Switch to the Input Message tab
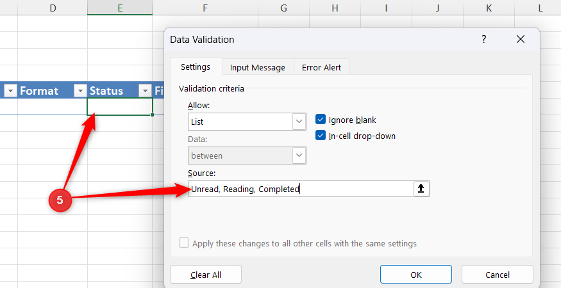The width and height of the screenshot is (561, 288). click(x=258, y=68)
